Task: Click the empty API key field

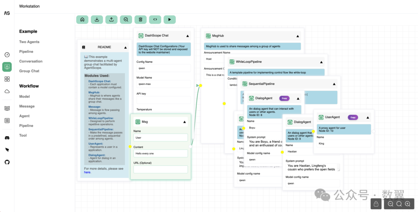Action: 164,100
